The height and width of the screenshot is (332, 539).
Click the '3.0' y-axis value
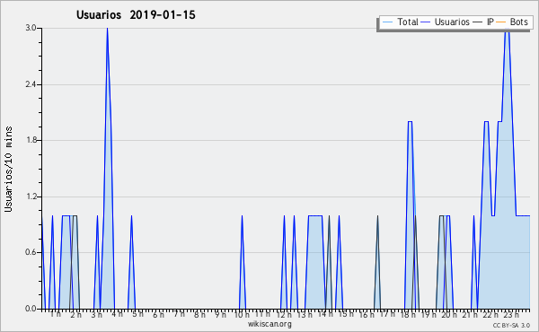pos(31,28)
